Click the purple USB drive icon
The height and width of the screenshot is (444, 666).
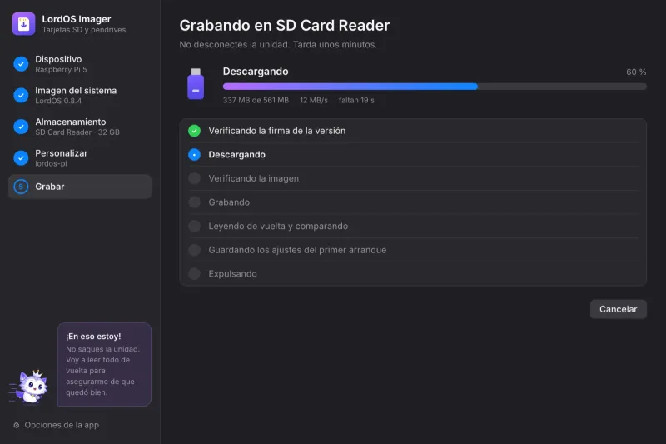pyautogui.click(x=196, y=83)
